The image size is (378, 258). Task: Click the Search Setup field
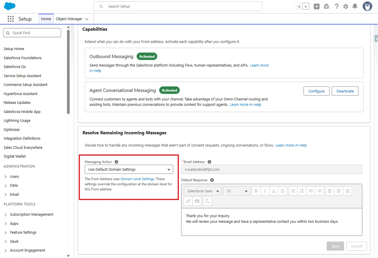178,6
